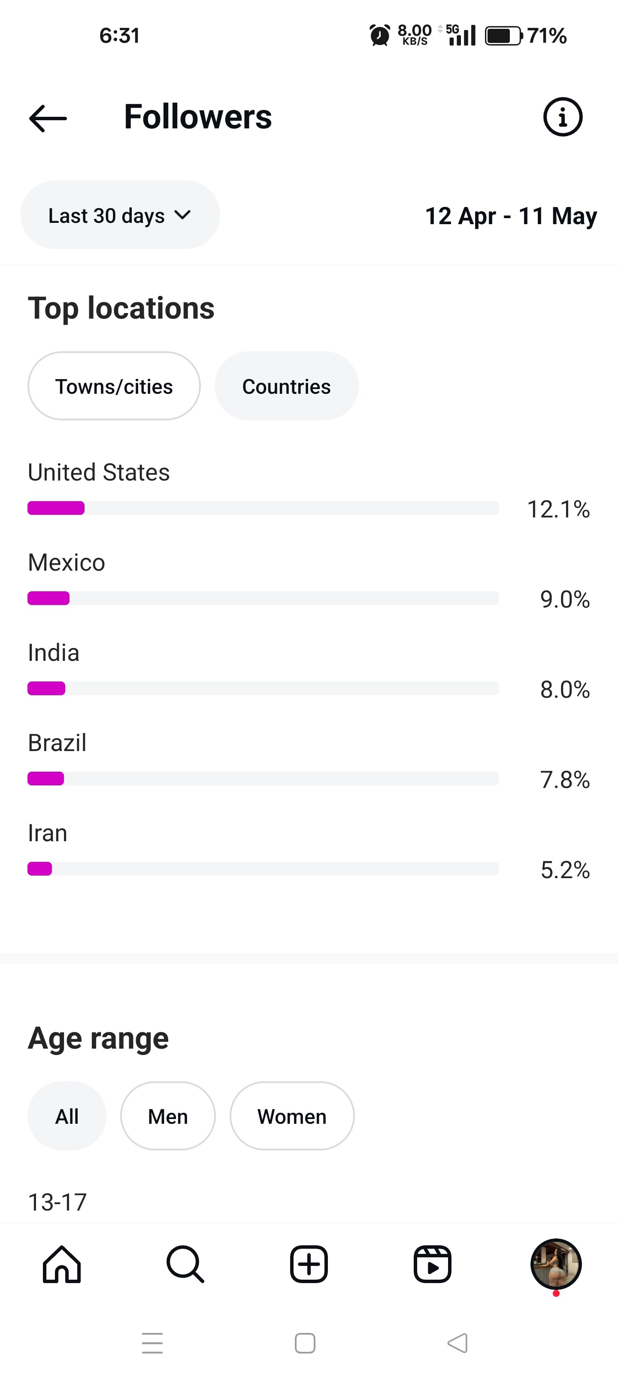Open the info icon beside Followers
This screenshot has width=618, height=1381.
[562, 117]
